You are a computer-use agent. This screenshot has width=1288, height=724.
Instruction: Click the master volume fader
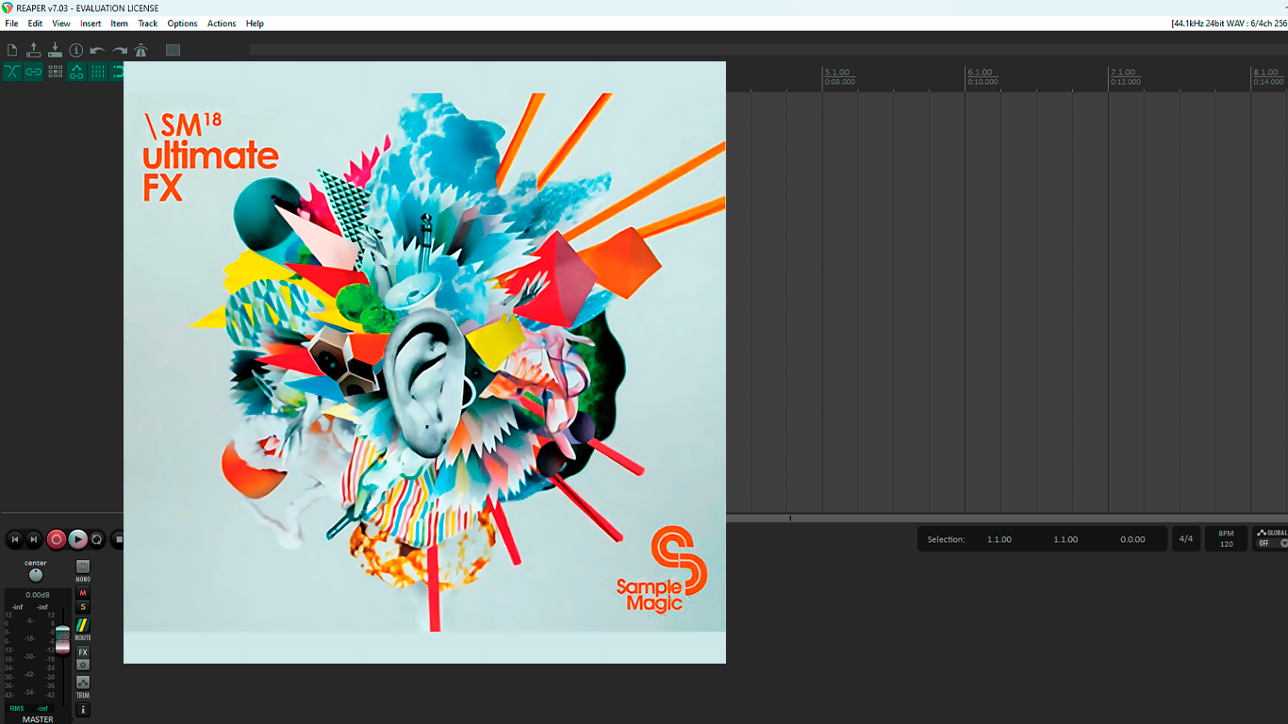[62, 639]
